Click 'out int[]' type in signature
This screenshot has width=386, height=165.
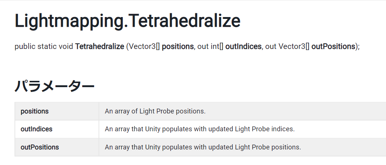coord(210,46)
